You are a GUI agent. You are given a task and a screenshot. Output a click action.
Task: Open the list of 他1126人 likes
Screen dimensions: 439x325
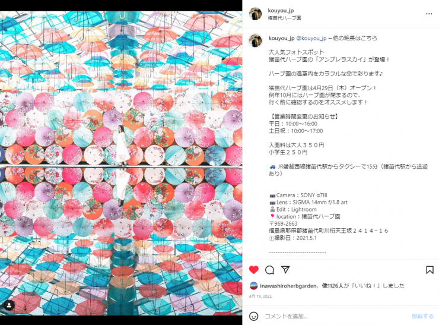point(332,286)
